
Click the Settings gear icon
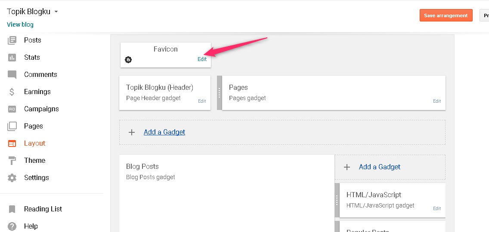pyautogui.click(x=12, y=178)
